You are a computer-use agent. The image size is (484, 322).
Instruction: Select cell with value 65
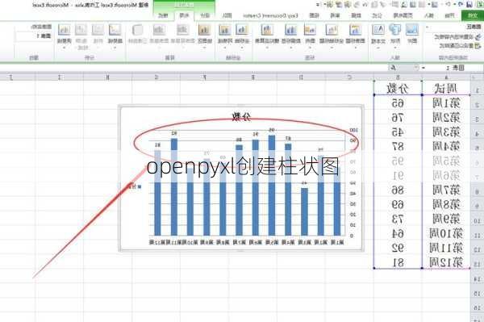point(398,102)
